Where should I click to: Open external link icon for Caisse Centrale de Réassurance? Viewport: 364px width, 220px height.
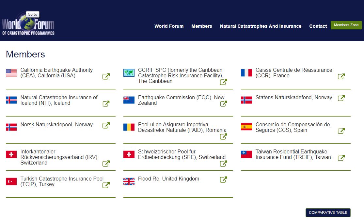(x=341, y=76)
